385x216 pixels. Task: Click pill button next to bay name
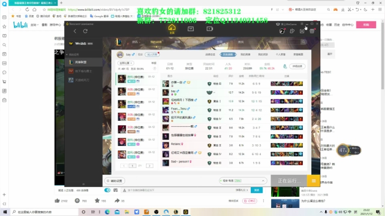point(152,55)
